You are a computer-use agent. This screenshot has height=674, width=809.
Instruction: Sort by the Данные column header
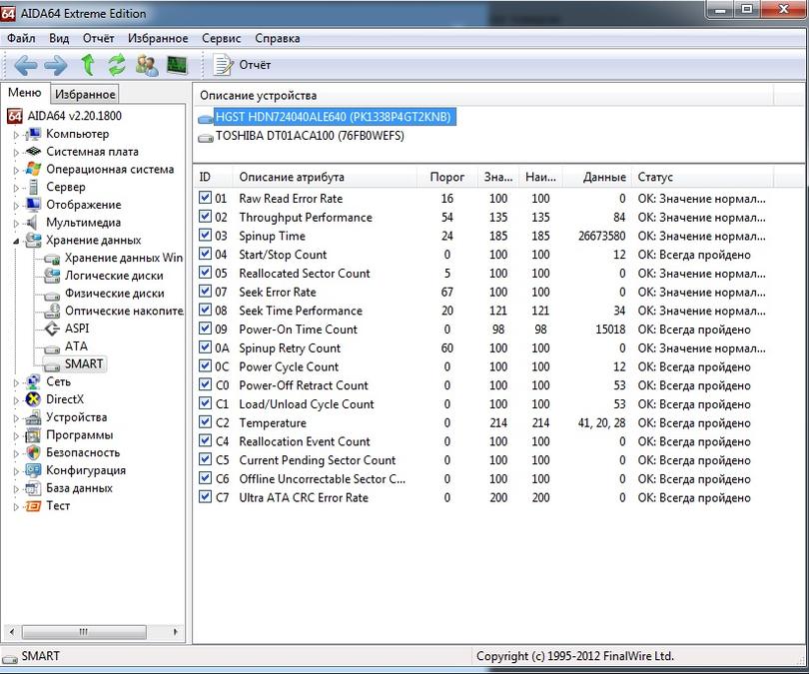coord(598,177)
